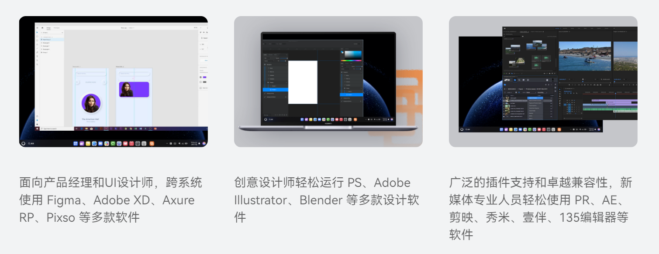Click the purple fill color swatch
Image resolution: width=659 pixels, height=254 pixels.
(204, 77)
